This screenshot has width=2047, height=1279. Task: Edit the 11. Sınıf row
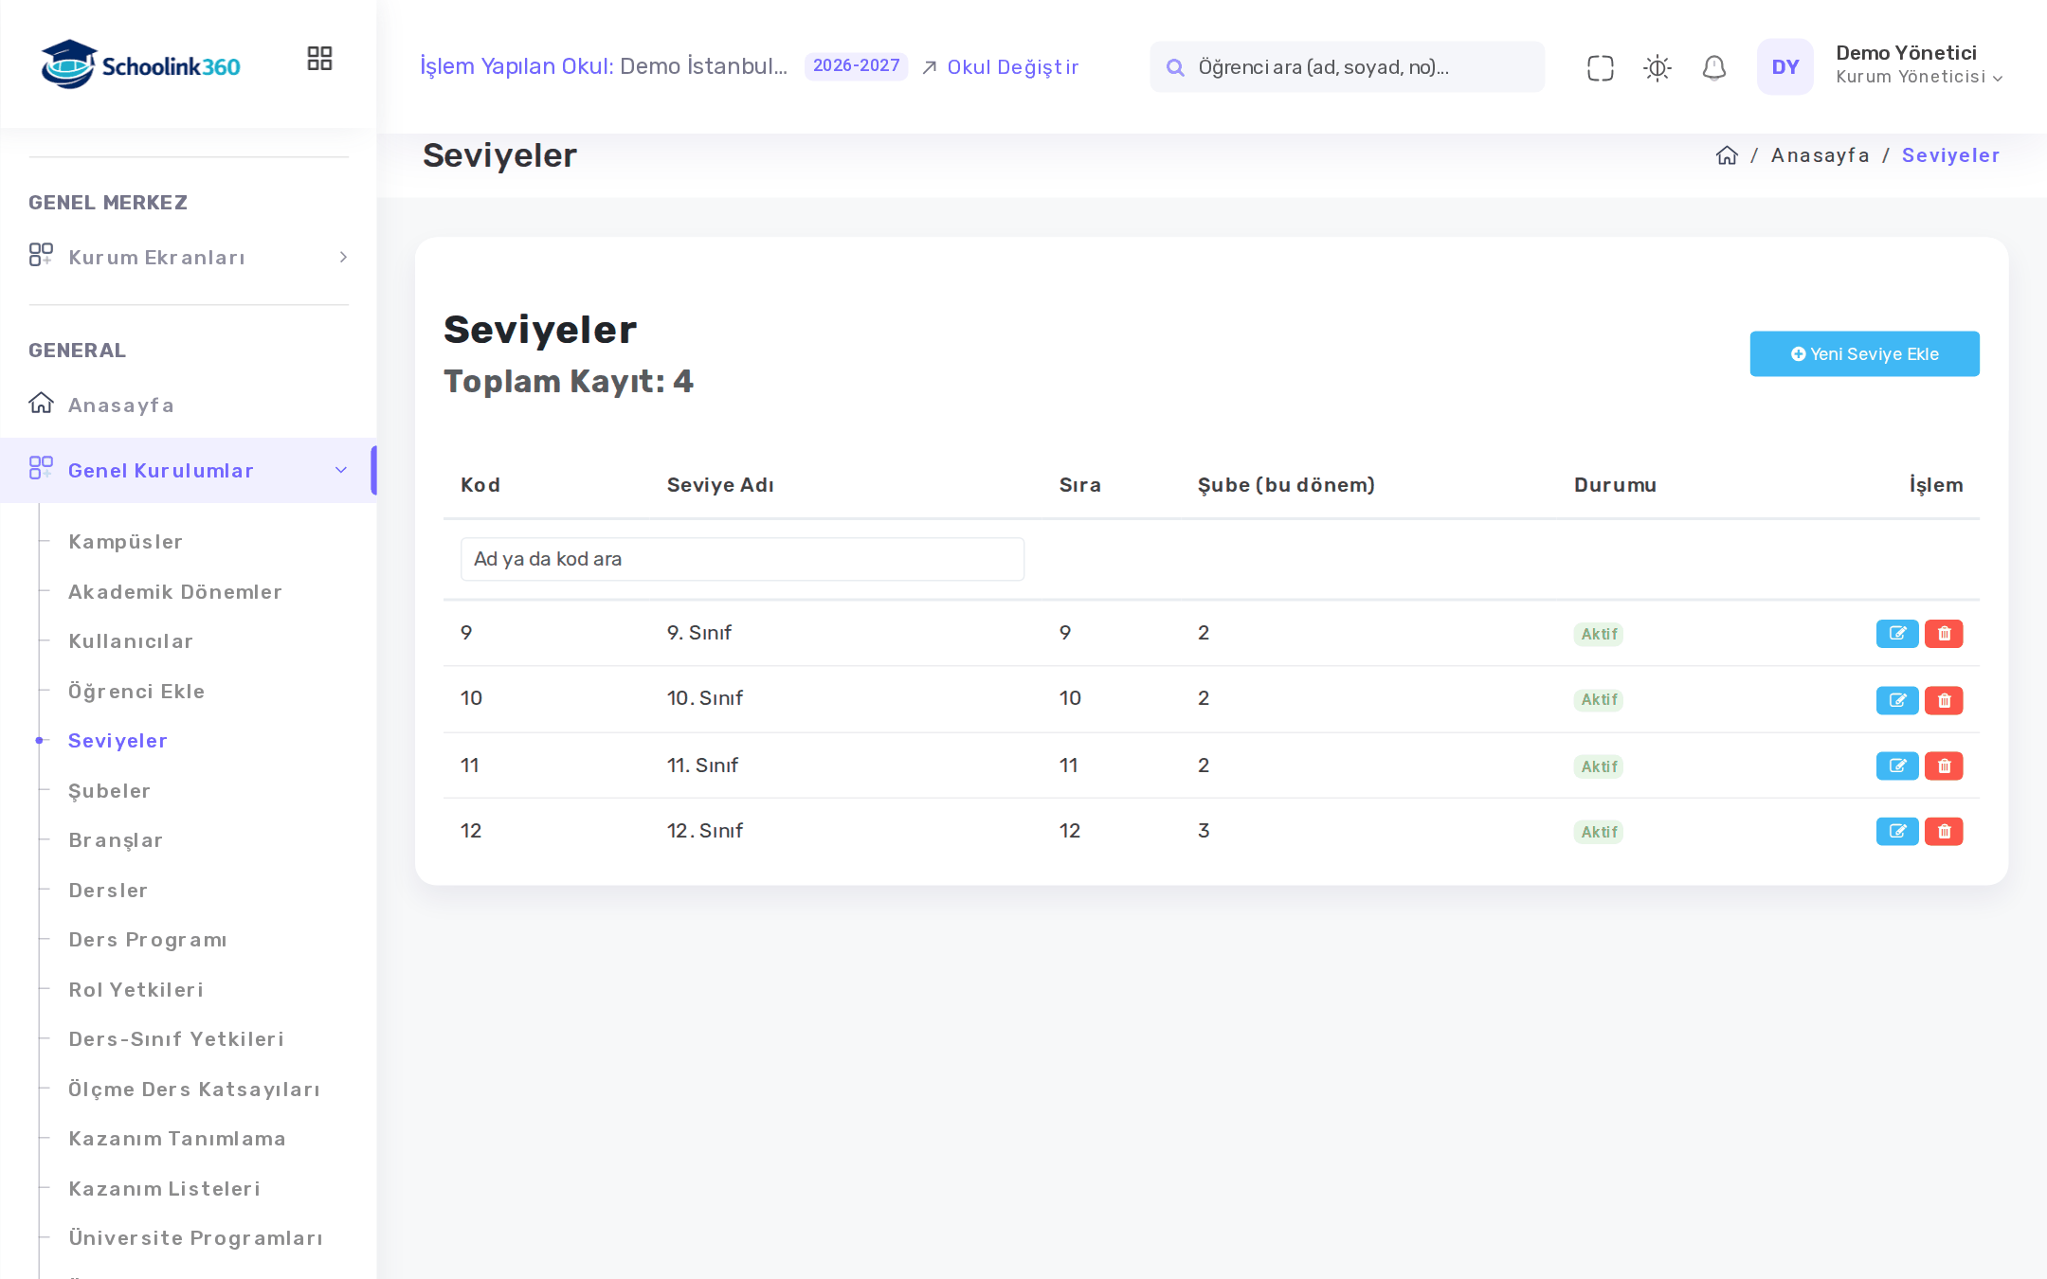[x=1897, y=766]
